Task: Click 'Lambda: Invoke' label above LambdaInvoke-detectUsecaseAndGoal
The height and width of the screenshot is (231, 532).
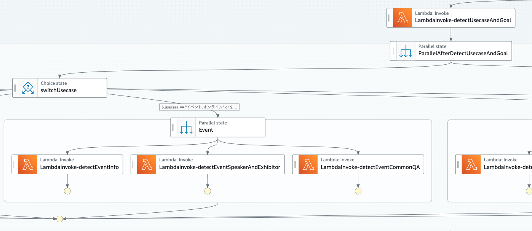Action: 431,13
